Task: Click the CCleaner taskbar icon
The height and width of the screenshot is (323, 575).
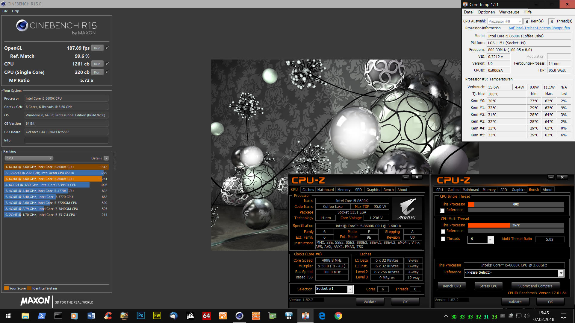Action: (x=108, y=316)
